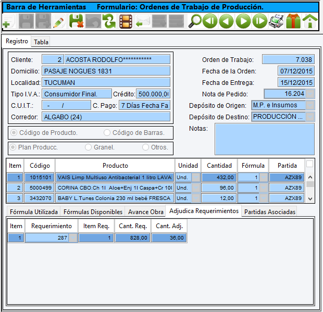323x312 pixels.
Task: Click the greyed-out undo arrow icon
Action: click(x=93, y=21)
